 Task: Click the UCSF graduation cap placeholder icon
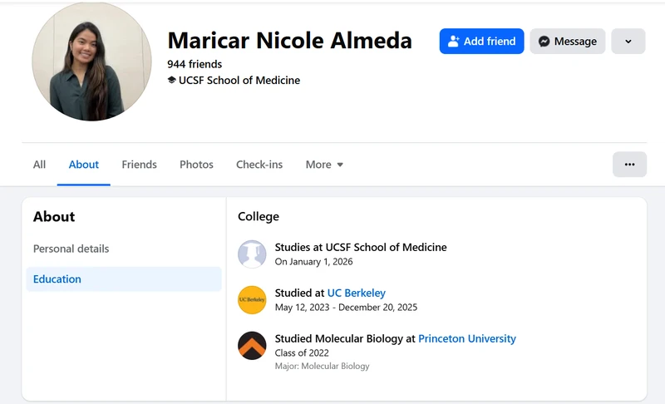[x=252, y=254]
